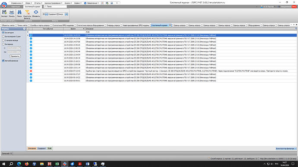Toggle the Автообновление checkbox
The height and width of the screenshot is (167, 298).
3,61
